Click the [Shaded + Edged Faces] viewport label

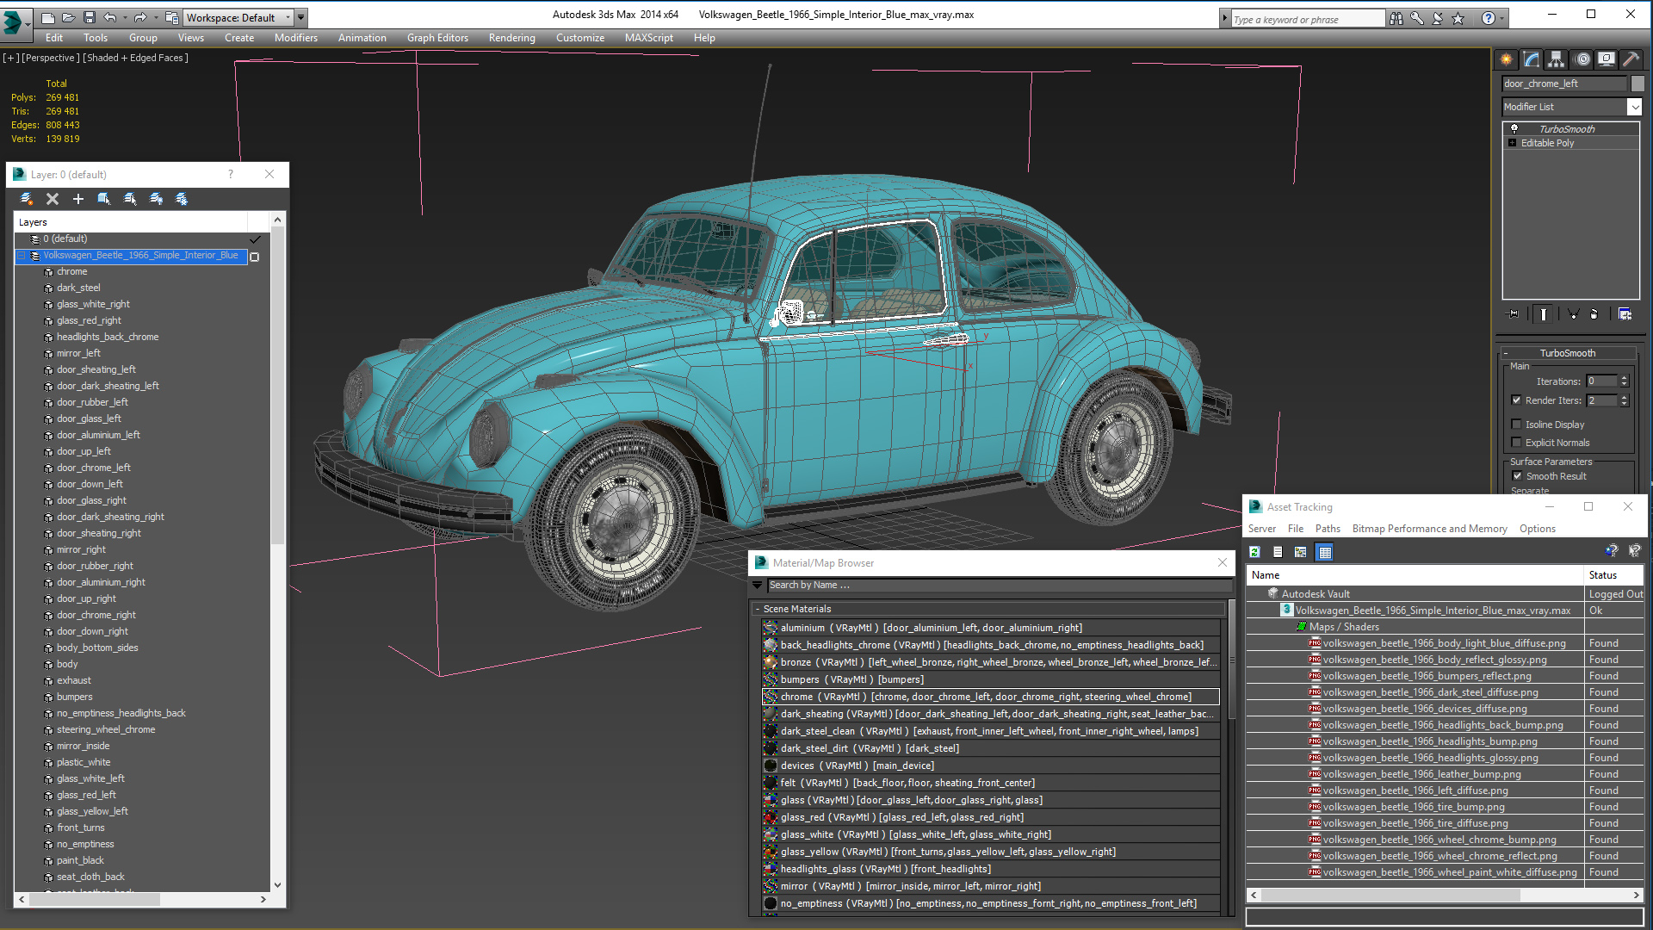[135, 58]
